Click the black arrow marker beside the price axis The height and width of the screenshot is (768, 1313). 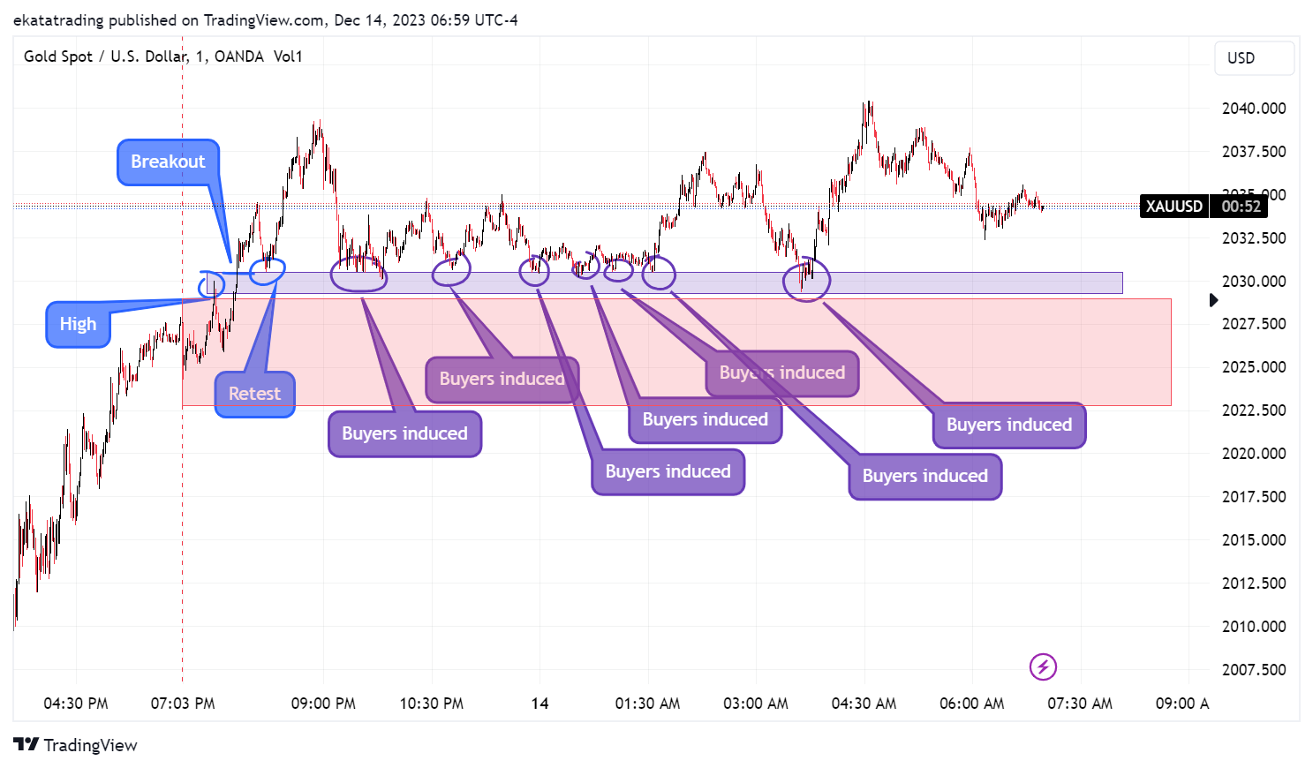tap(1214, 300)
